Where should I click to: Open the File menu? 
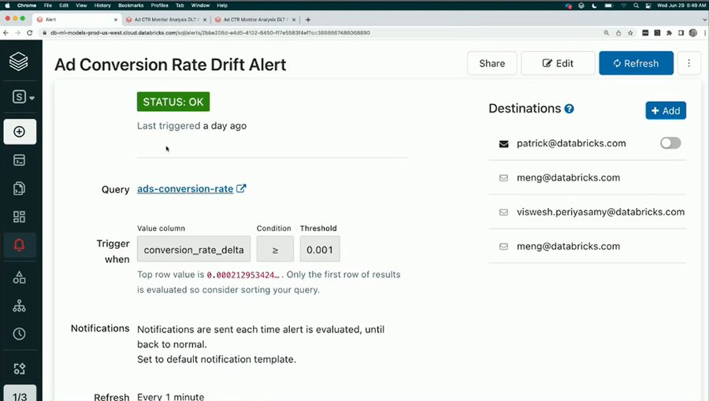[48, 6]
